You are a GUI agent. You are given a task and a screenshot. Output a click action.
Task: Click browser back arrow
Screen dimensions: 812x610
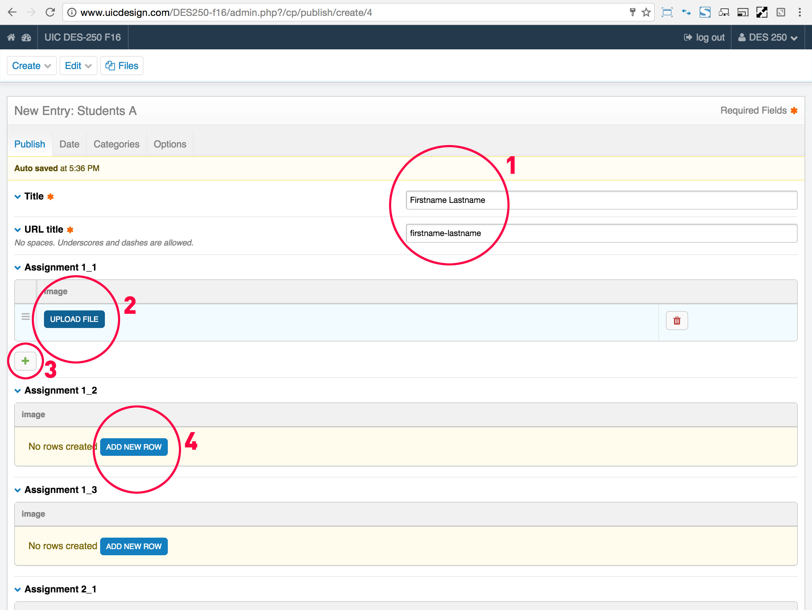12,13
